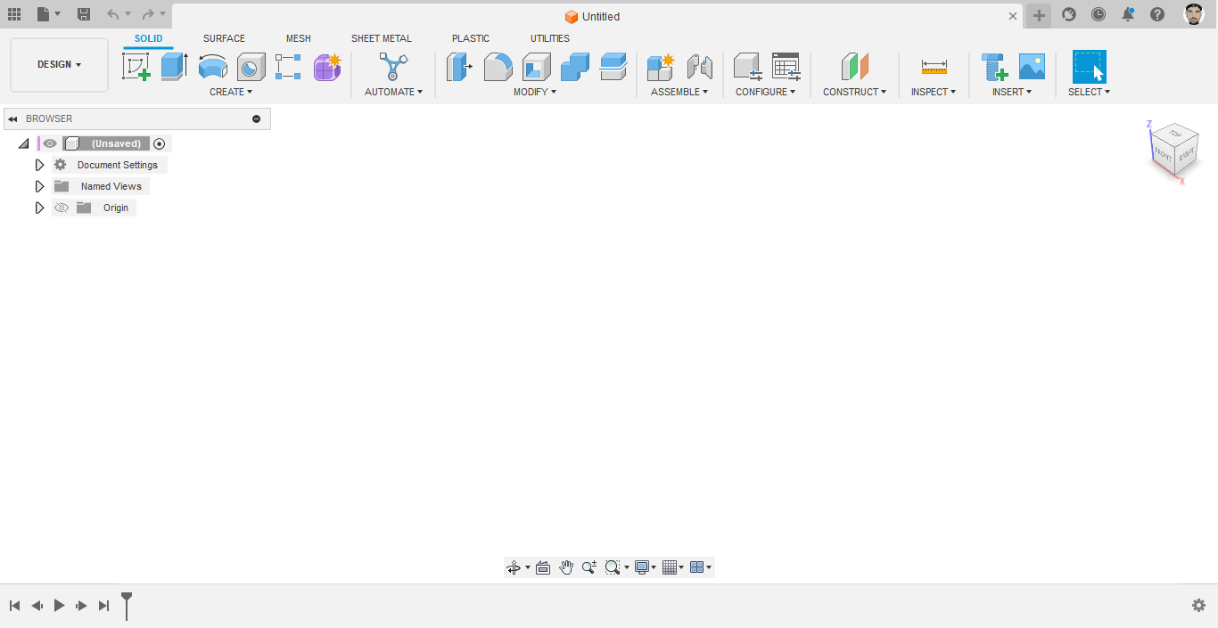Image resolution: width=1218 pixels, height=628 pixels.
Task: Select the Hole tool
Action: pos(251,67)
